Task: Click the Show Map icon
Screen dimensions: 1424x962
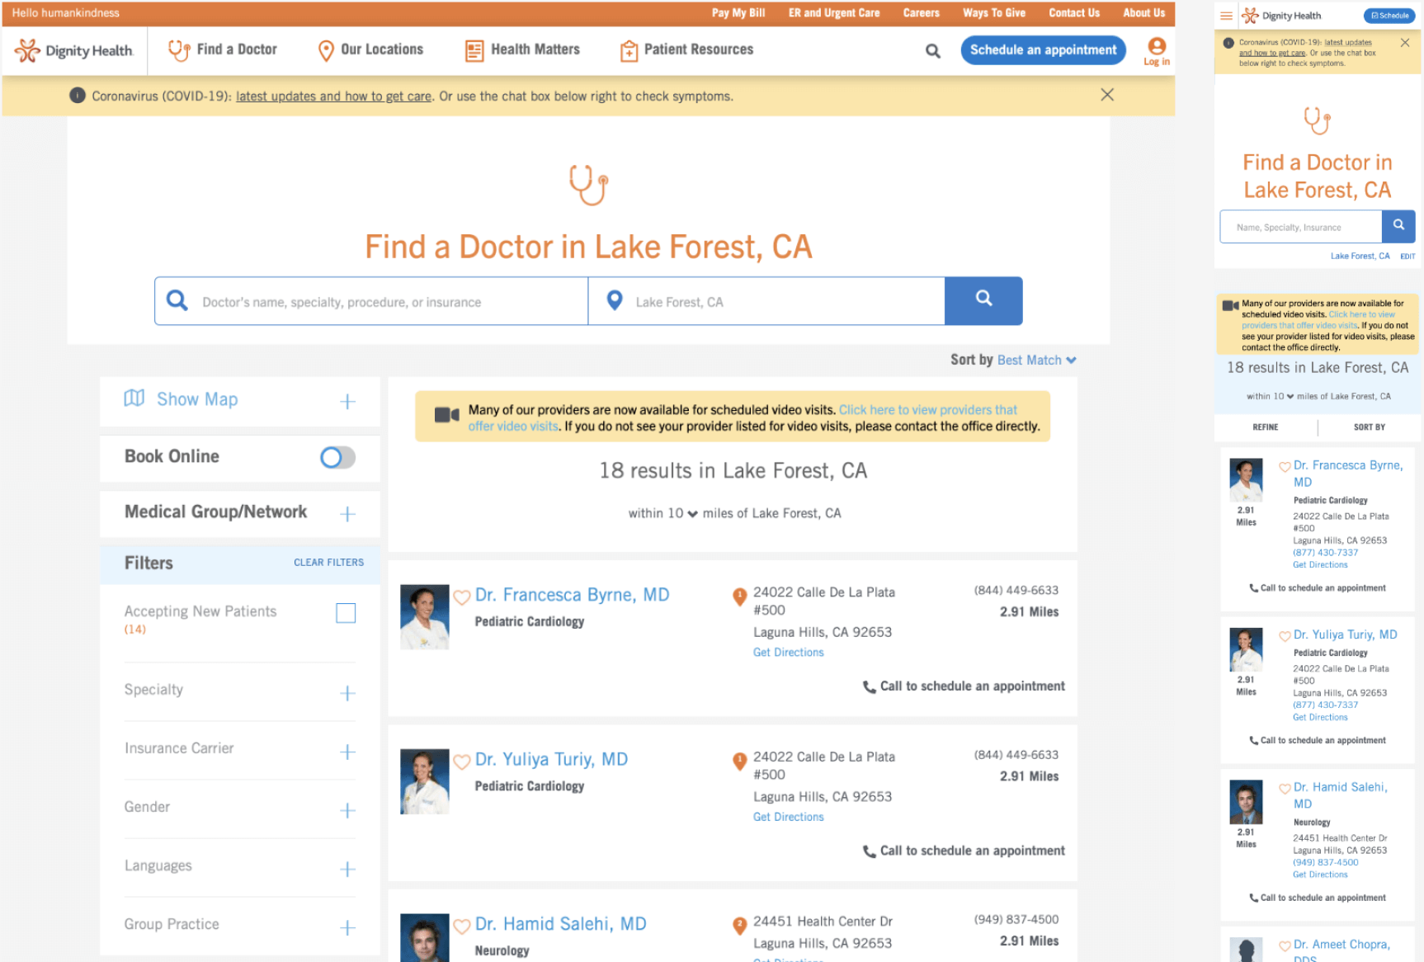Action: 134,398
